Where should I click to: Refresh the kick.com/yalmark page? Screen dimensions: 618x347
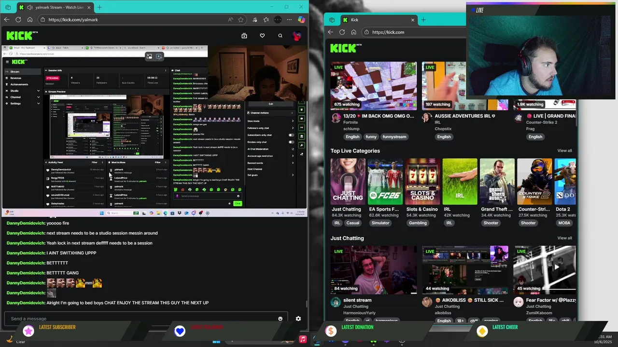pos(18,20)
